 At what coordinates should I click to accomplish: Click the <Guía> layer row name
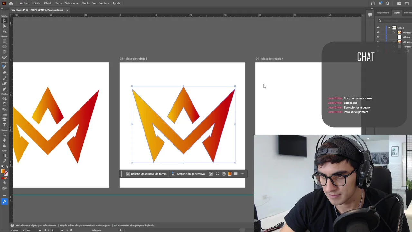point(407,37)
